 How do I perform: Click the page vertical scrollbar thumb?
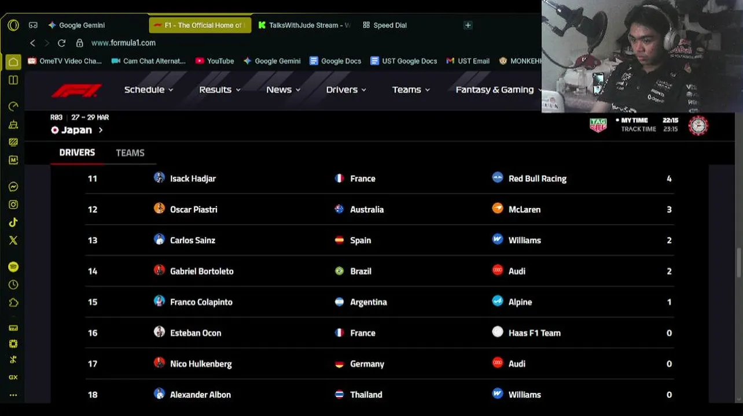coord(739,264)
